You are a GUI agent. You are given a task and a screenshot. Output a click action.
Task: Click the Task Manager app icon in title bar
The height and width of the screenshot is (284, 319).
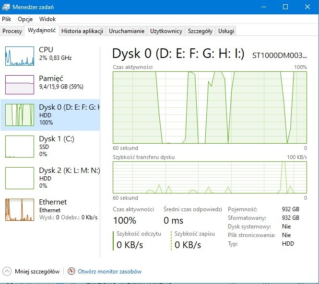7,7
